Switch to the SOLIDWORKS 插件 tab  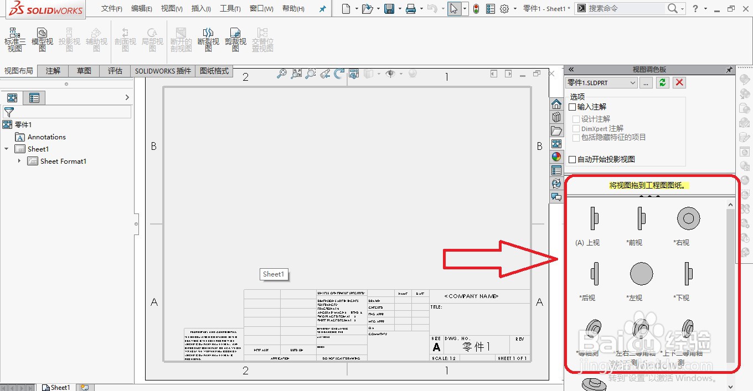[x=162, y=71]
